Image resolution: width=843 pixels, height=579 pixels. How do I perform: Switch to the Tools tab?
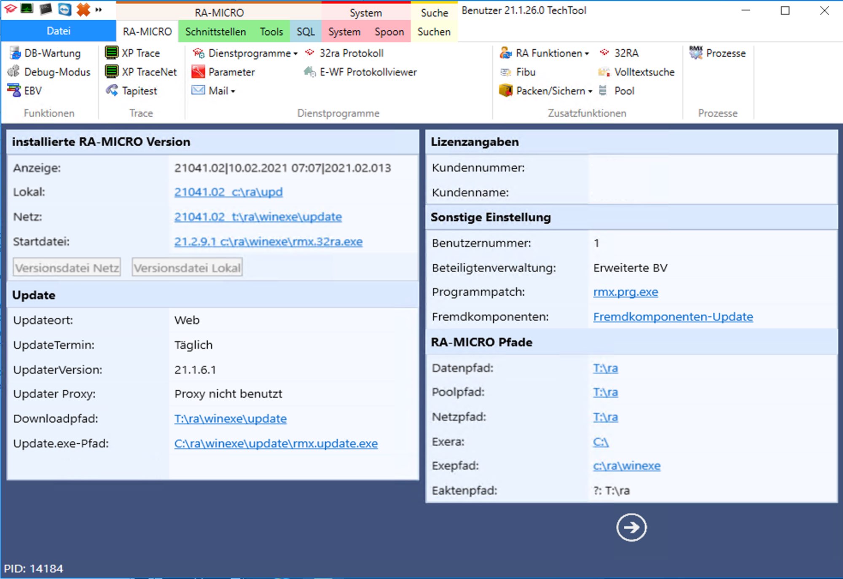271,32
